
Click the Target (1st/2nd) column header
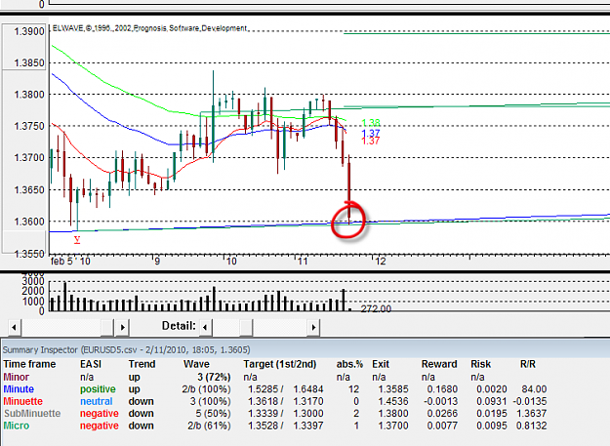pos(280,364)
